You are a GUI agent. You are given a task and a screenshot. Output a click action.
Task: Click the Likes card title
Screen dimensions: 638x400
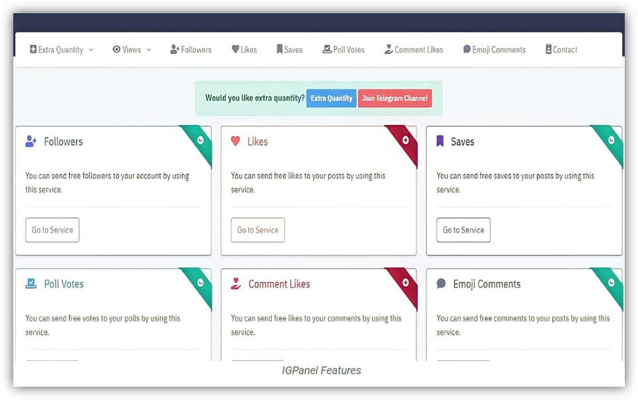coord(257,141)
